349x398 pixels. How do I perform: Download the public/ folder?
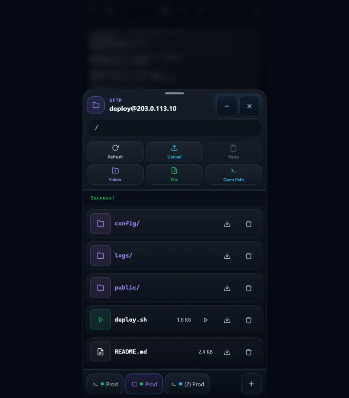click(227, 288)
